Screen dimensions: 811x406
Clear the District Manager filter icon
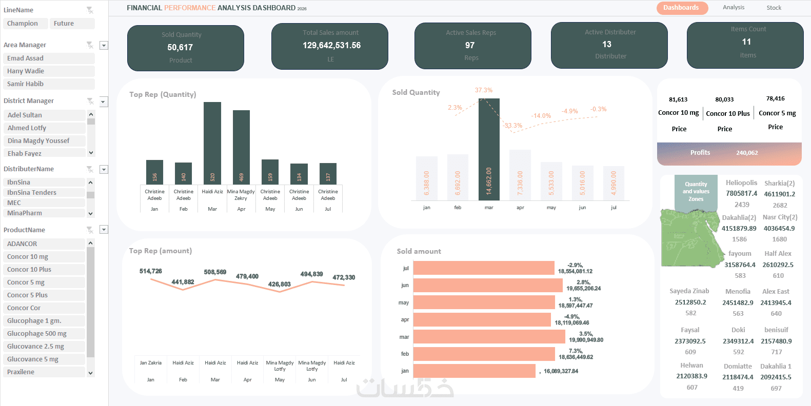90,101
